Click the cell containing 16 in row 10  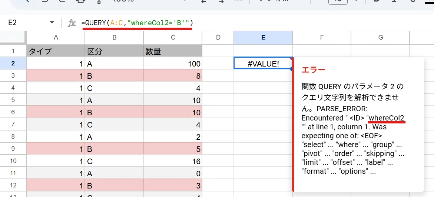(x=173, y=161)
